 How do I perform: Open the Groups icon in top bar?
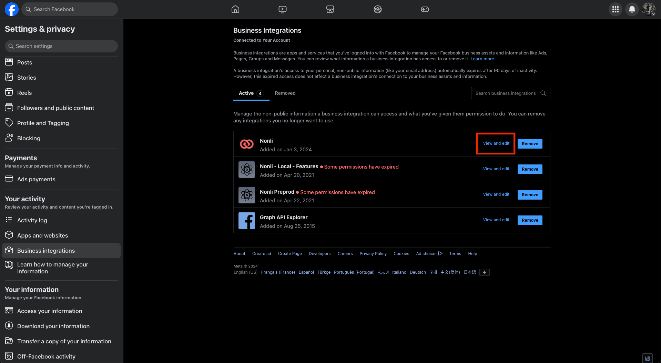[378, 9]
